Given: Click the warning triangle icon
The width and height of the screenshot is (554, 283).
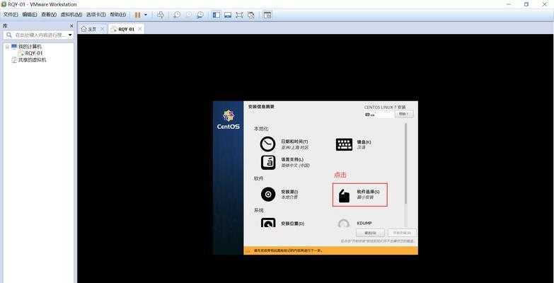Looking at the screenshot, I should point(248,250).
